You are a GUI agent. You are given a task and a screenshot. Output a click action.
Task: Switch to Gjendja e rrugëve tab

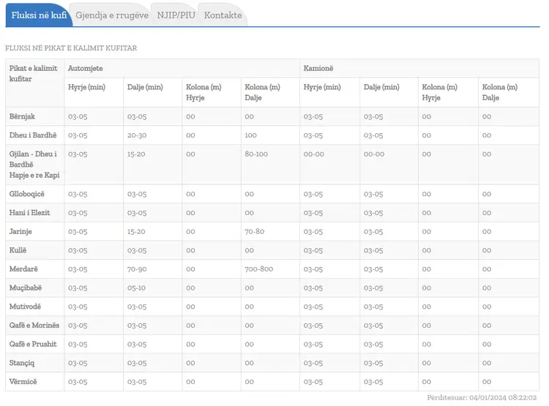(112, 15)
